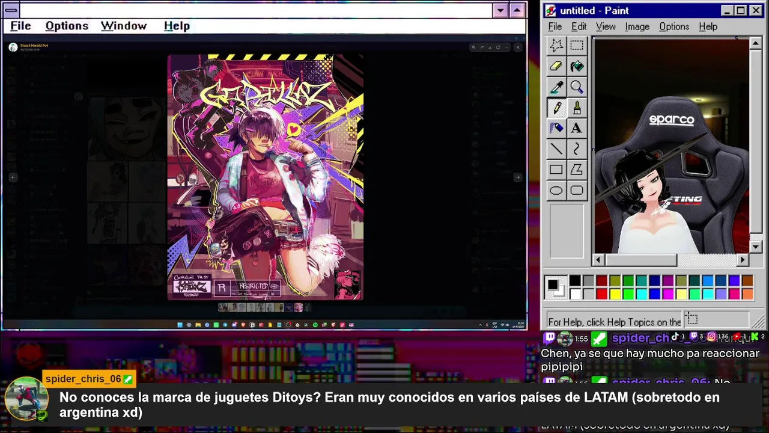This screenshot has width=769, height=433.
Task: Open Paint's Help menu
Action: tap(708, 26)
